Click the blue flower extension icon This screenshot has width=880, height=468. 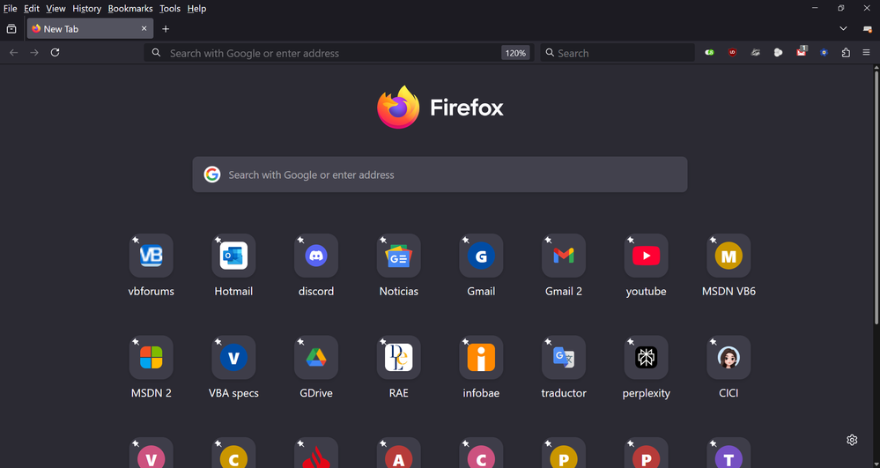coord(824,53)
